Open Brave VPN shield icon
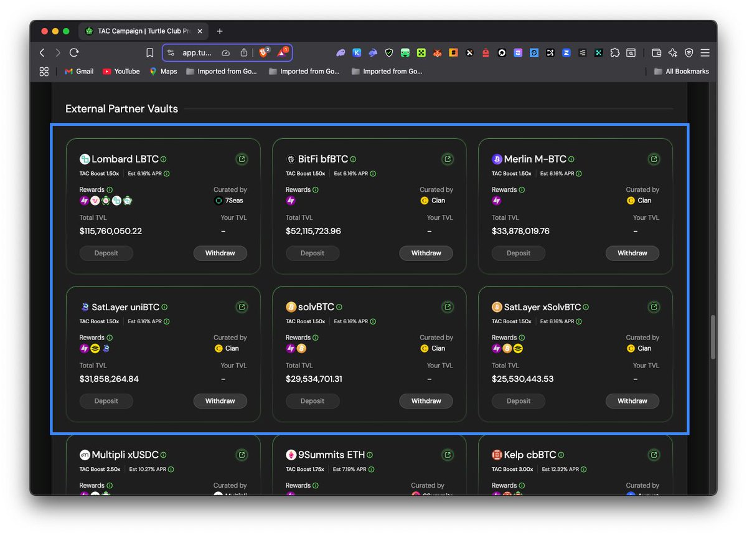This screenshot has width=747, height=535. coord(689,53)
